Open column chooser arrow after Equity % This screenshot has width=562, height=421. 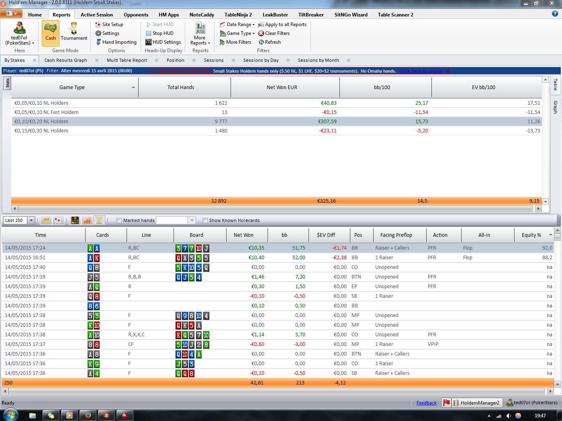[550, 235]
